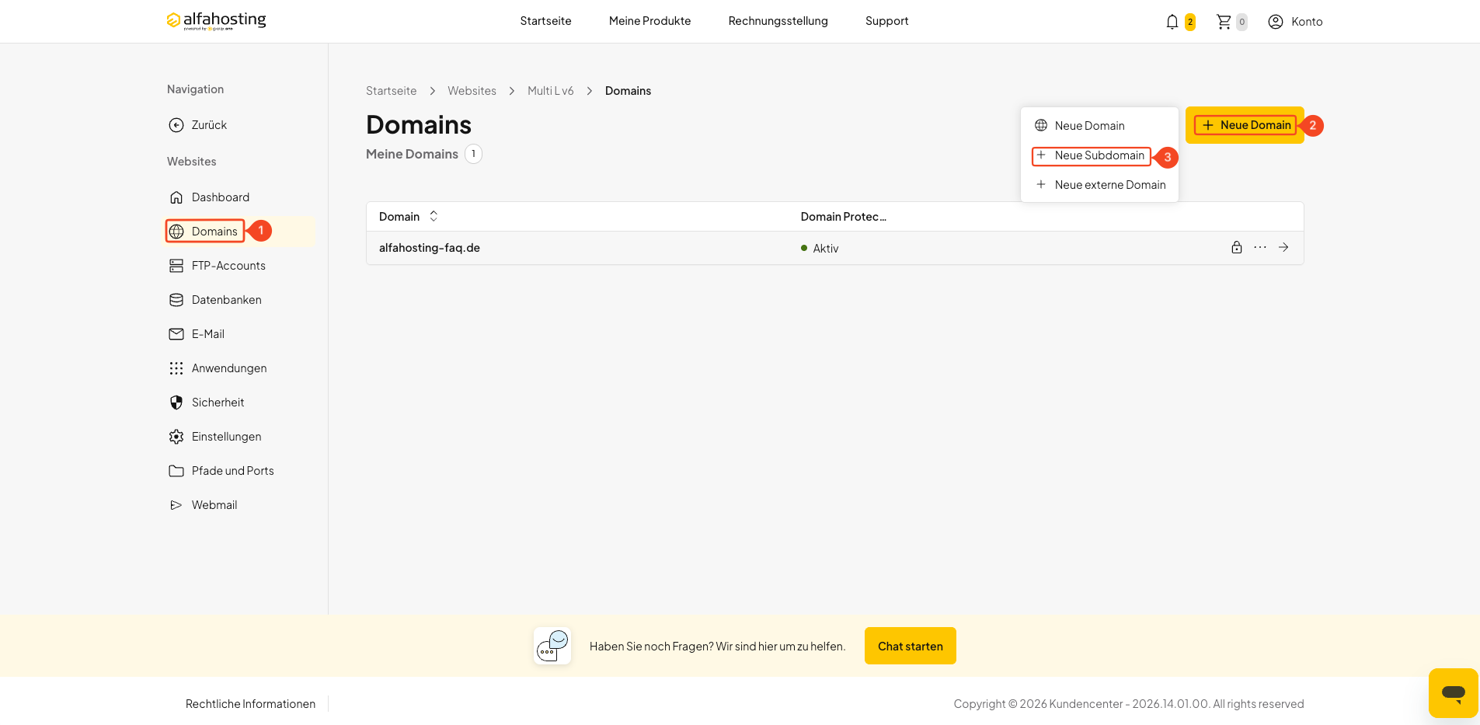Screen dimensions: 1480x725
Task: Select Neue Subdomain menu entry
Action: pos(1099,155)
